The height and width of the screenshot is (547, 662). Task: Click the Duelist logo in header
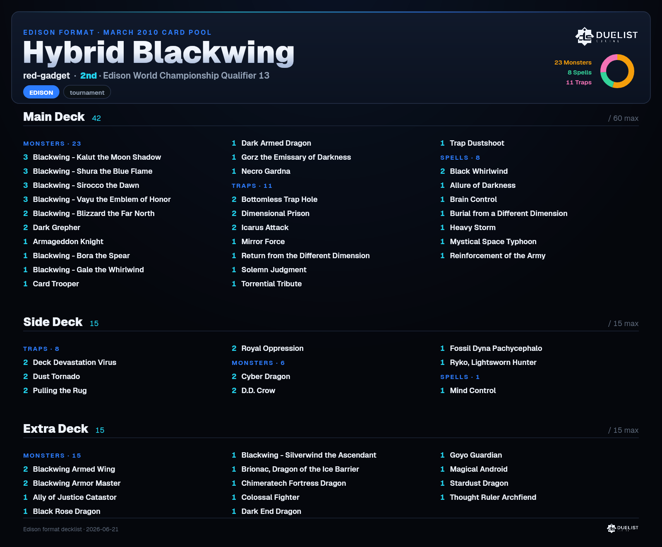[x=607, y=36]
